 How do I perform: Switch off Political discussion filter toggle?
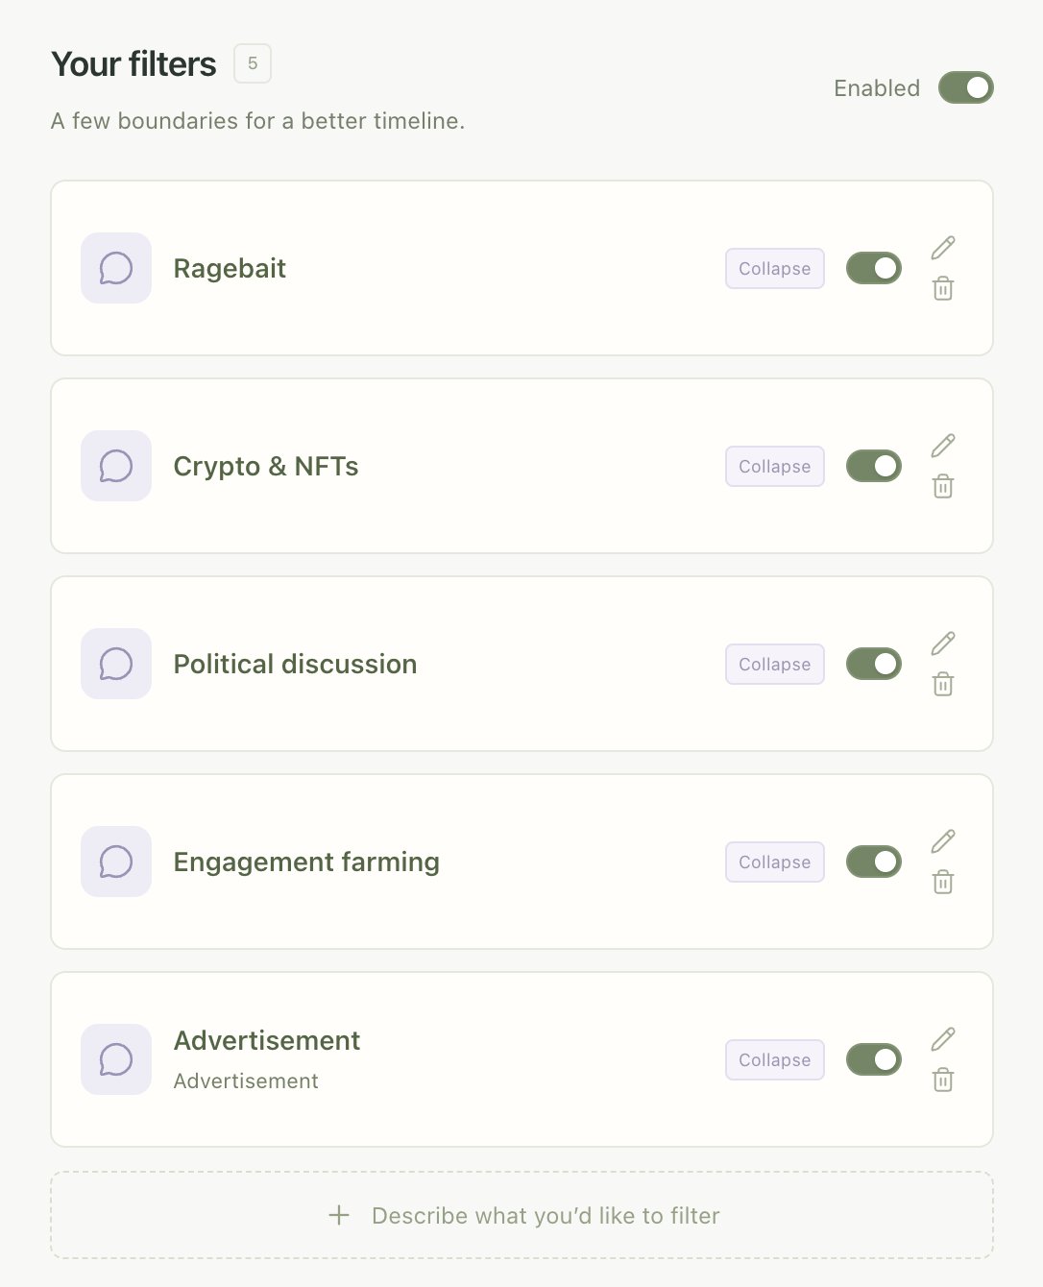click(x=873, y=664)
